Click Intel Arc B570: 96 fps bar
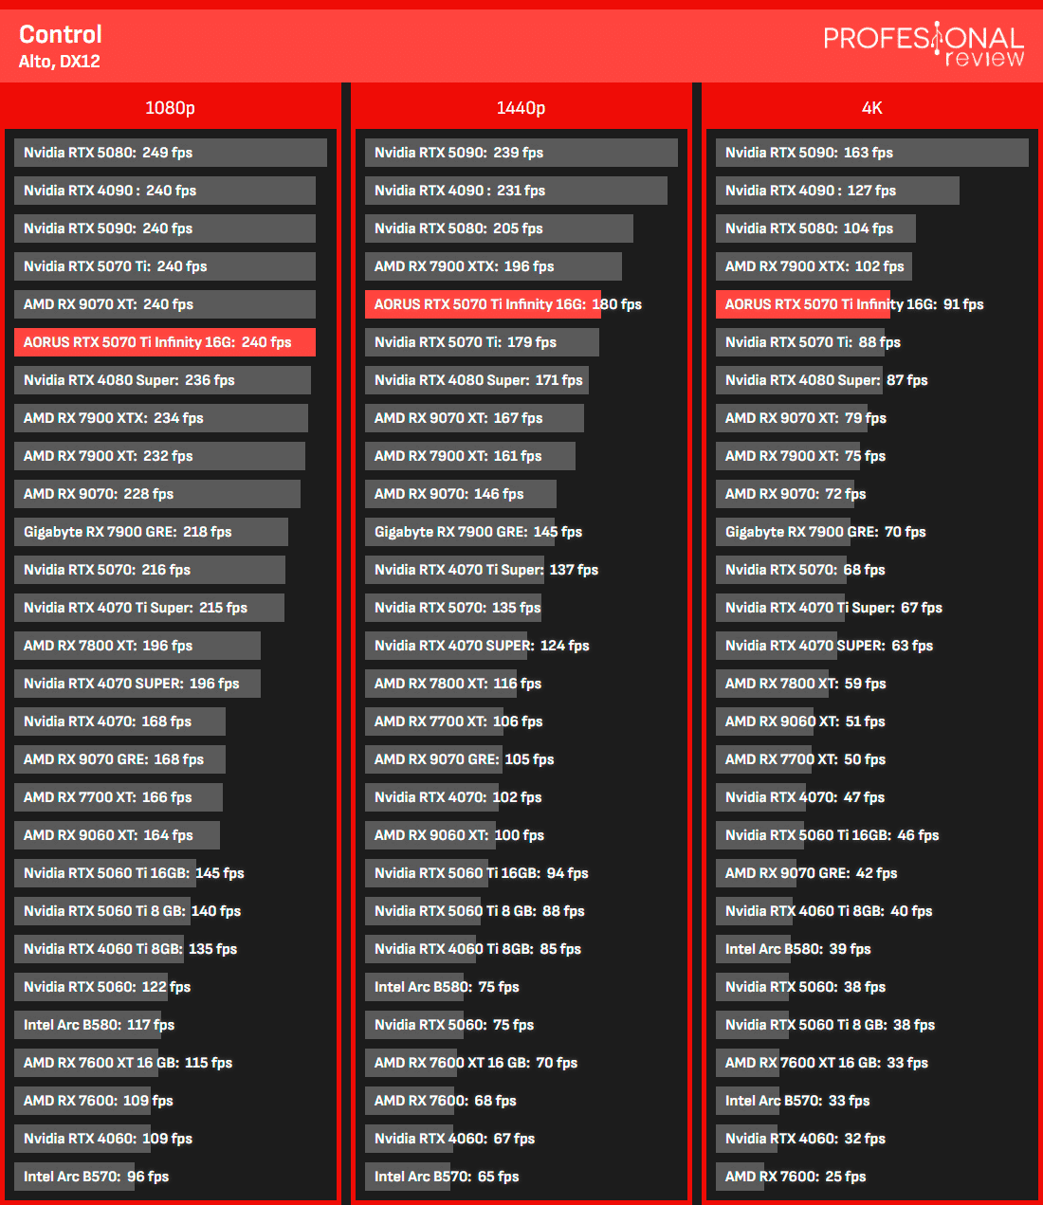1043x1205 pixels. (x=74, y=1177)
